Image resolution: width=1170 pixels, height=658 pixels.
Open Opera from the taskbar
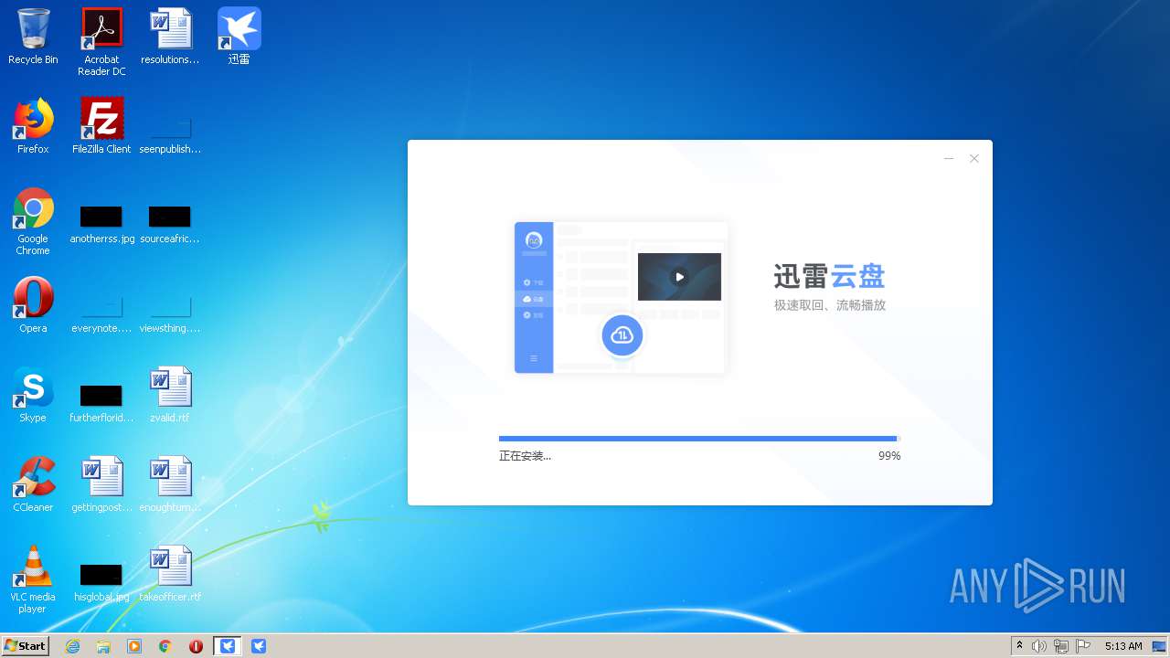point(196,646)
